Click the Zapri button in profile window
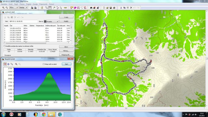This screenshot has width=208, height=117. point(66,64)
